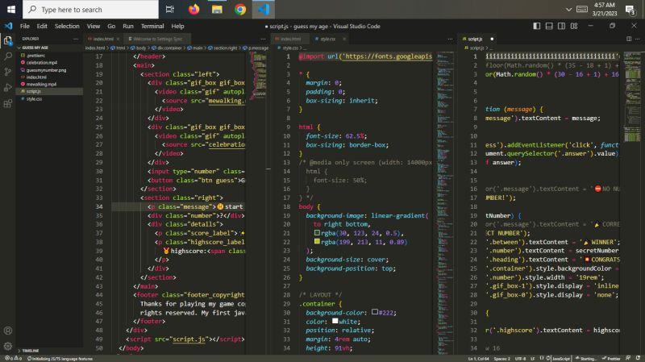Open Firefox from the Windows taskbar
The height and width of the screenshot is (362, 645).
click(193, 10)
